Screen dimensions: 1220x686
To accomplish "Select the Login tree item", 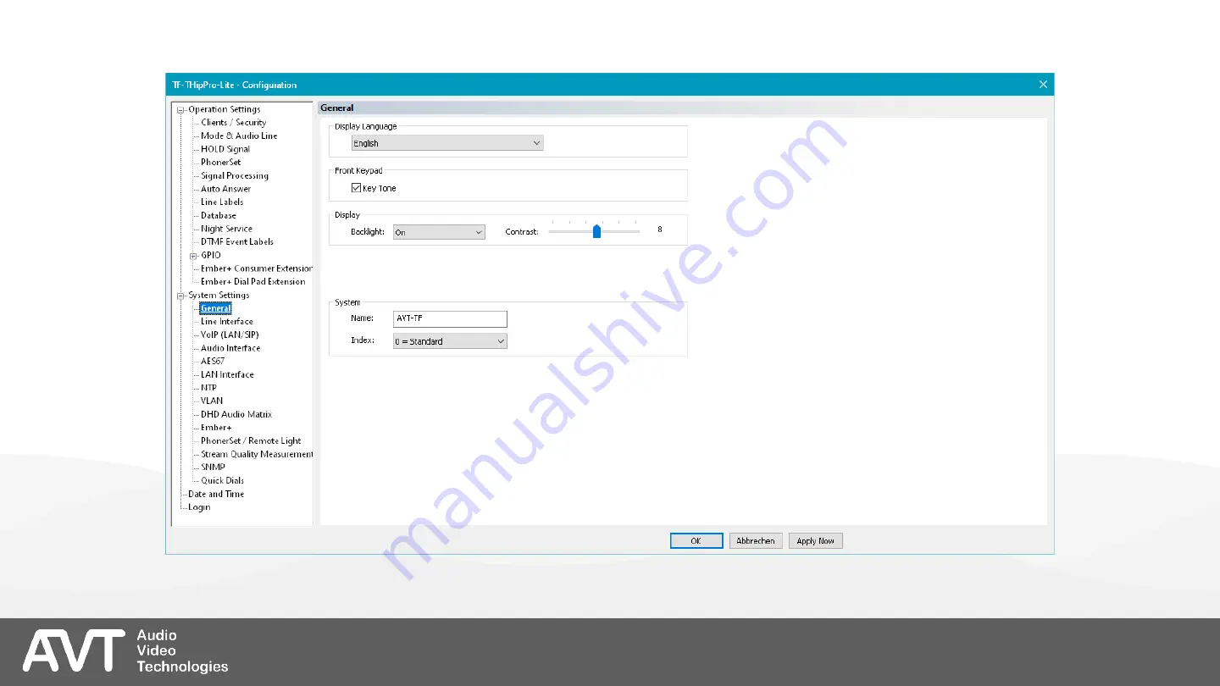I will tap(199, 507).
